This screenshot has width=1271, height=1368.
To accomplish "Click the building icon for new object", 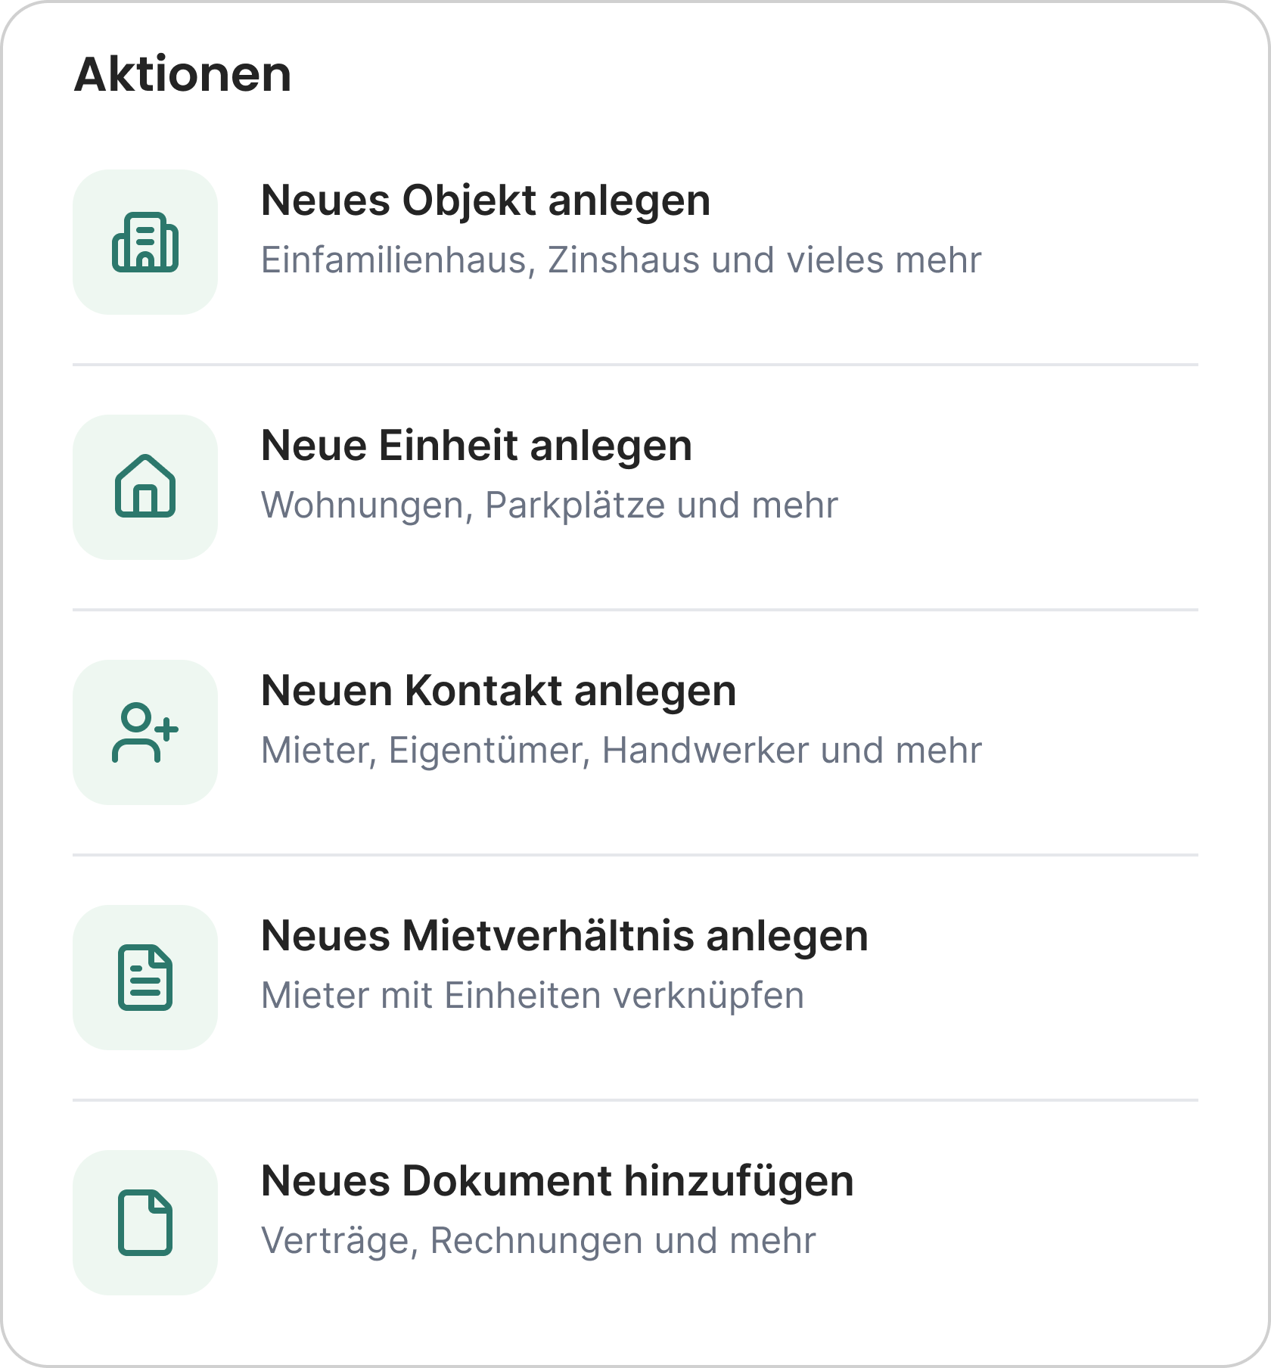I will (145, 242).
